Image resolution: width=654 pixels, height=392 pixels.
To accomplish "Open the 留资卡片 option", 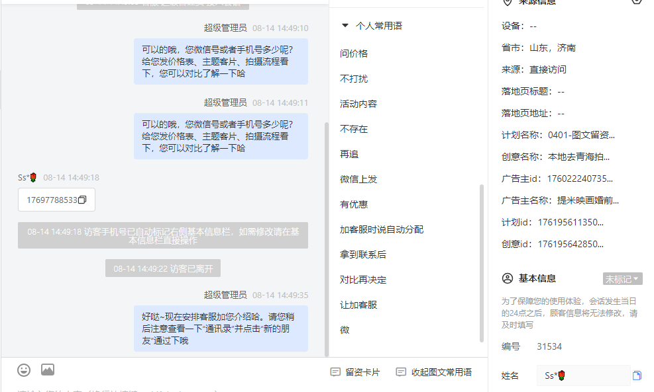I will coord(355,372).
